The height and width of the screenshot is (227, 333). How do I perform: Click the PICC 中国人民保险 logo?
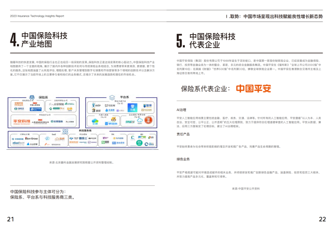click(35, 104)
